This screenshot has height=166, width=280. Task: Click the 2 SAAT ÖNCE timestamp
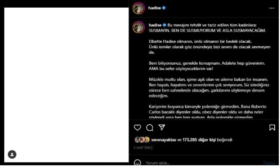[143, 148]
